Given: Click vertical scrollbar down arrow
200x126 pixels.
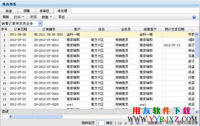Looking at the screenshot, I should (x=196, y=112).
